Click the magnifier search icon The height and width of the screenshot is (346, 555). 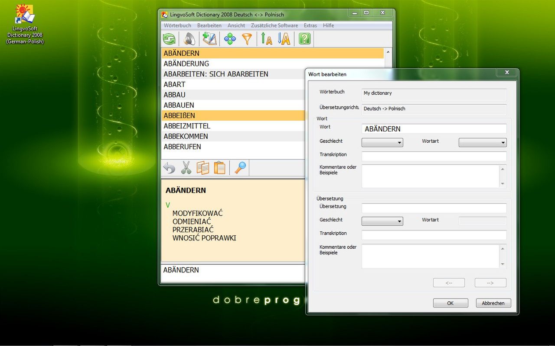pyautogui.click(x=240, y=168)
